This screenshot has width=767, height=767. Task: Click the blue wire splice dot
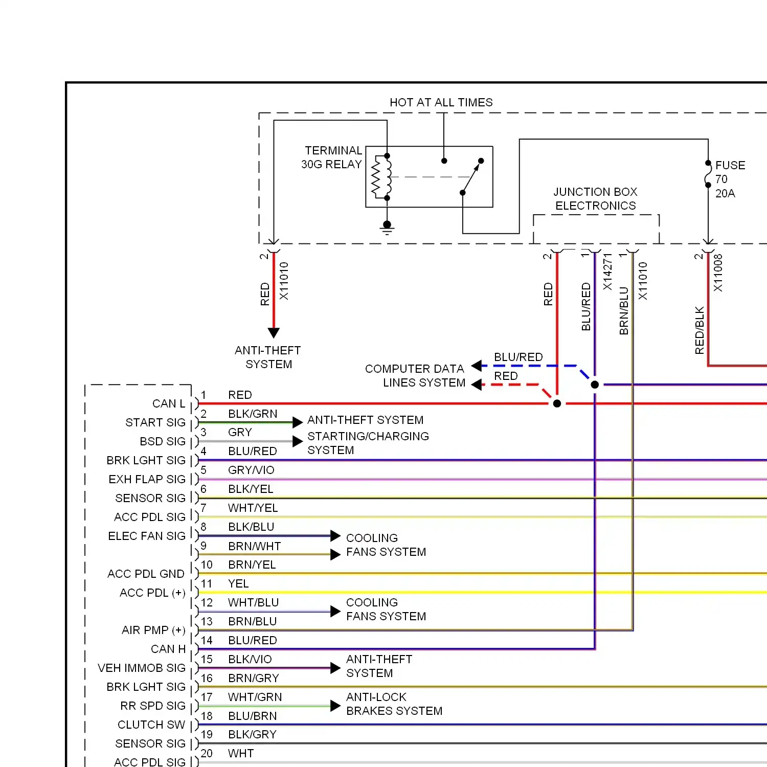coord(595,385)
